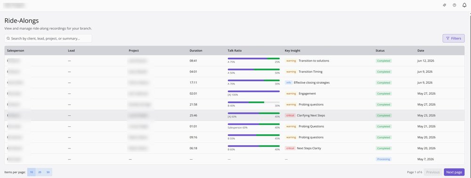Click the A 70% talk ratio bar
This screenshot has height=178, width=471.
(x=253, y=80)
